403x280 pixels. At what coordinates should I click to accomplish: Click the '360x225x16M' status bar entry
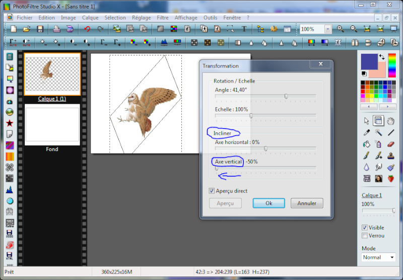116,272
